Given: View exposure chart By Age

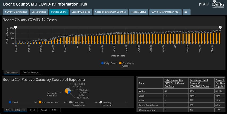Looking at the screenshot, I should pyautogui.click(x=43, y=110).
